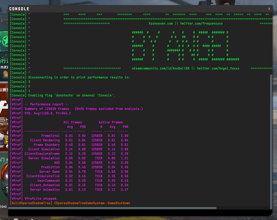This screenshot has width=277, height=220.
Task: Click the FrameTotal row in the VProf table
Action: (50, 136)
